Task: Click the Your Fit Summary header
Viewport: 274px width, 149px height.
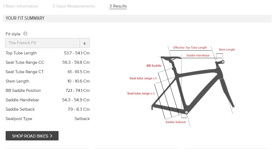Action: click(x=25, y=18)
